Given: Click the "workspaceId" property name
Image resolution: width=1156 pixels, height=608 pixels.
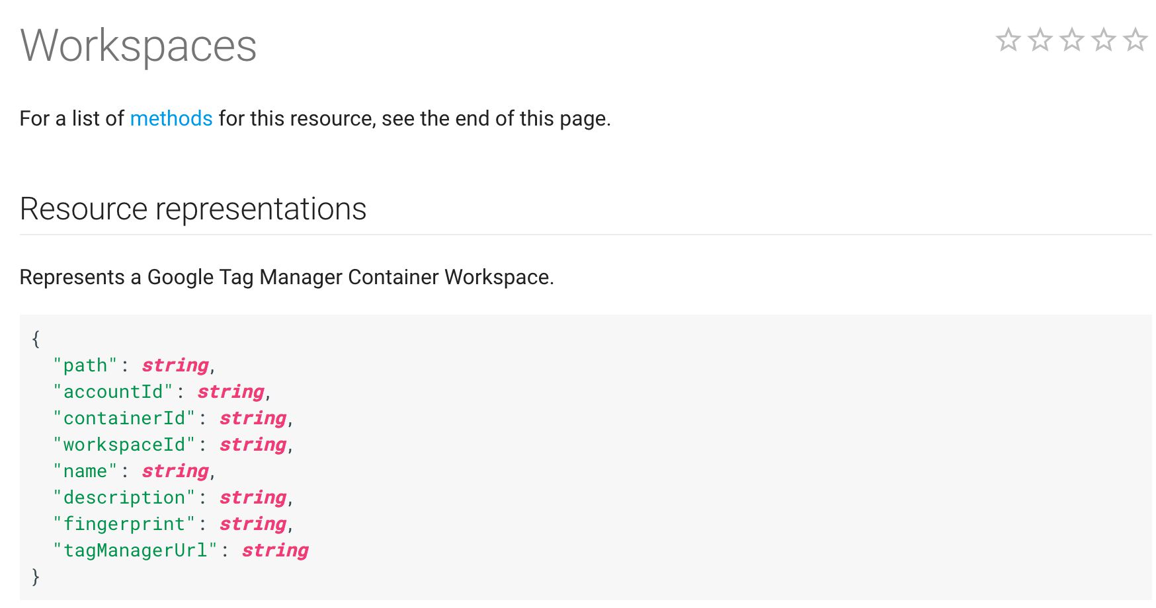Looking at the screenshot, I should 124,445.
